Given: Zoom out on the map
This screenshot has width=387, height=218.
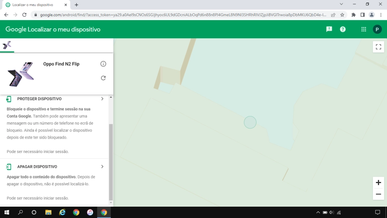Looking at the screenshot, I should click(378, 194).
